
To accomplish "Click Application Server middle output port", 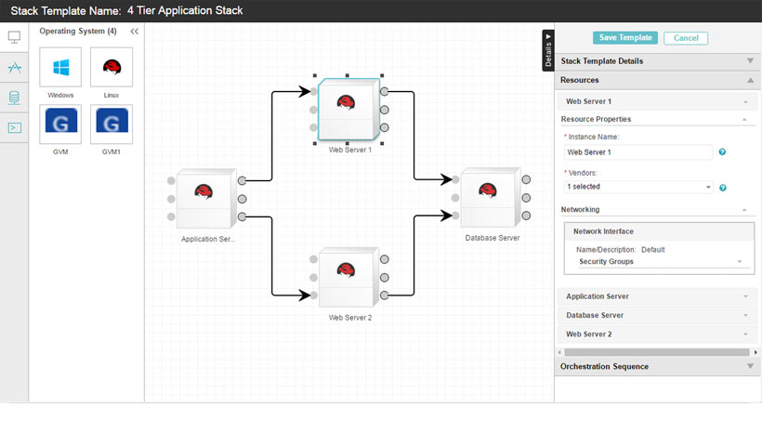I will coord(242,199).
